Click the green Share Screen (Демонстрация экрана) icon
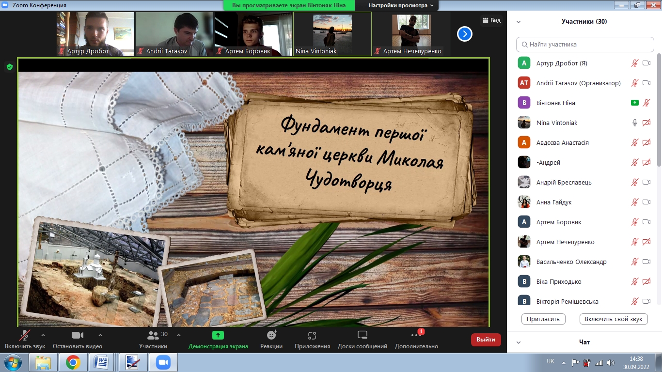Screen dimensions: 662x372 pyautogui.click(x=218, y=335)
